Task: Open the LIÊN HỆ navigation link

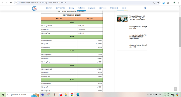Action: (x=124, y=8)
